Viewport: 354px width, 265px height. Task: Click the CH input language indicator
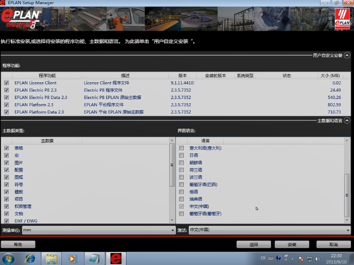pyautogui.click(x=263, y=258)
